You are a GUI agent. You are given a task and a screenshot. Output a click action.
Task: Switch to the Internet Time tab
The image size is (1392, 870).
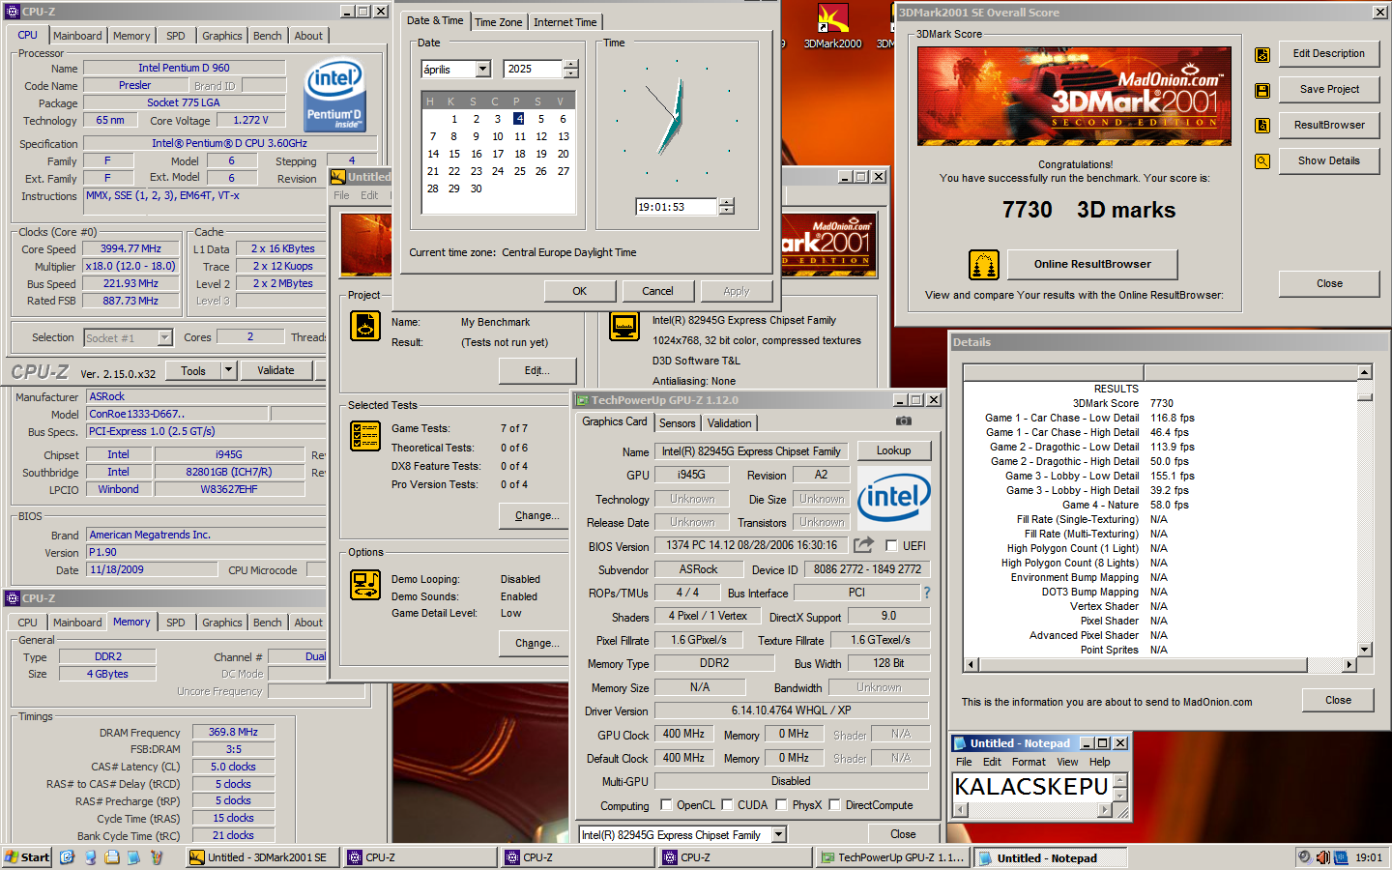(565, 22)
